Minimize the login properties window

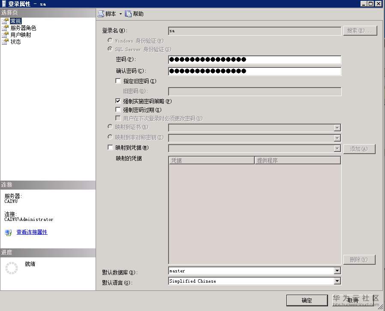364,3
